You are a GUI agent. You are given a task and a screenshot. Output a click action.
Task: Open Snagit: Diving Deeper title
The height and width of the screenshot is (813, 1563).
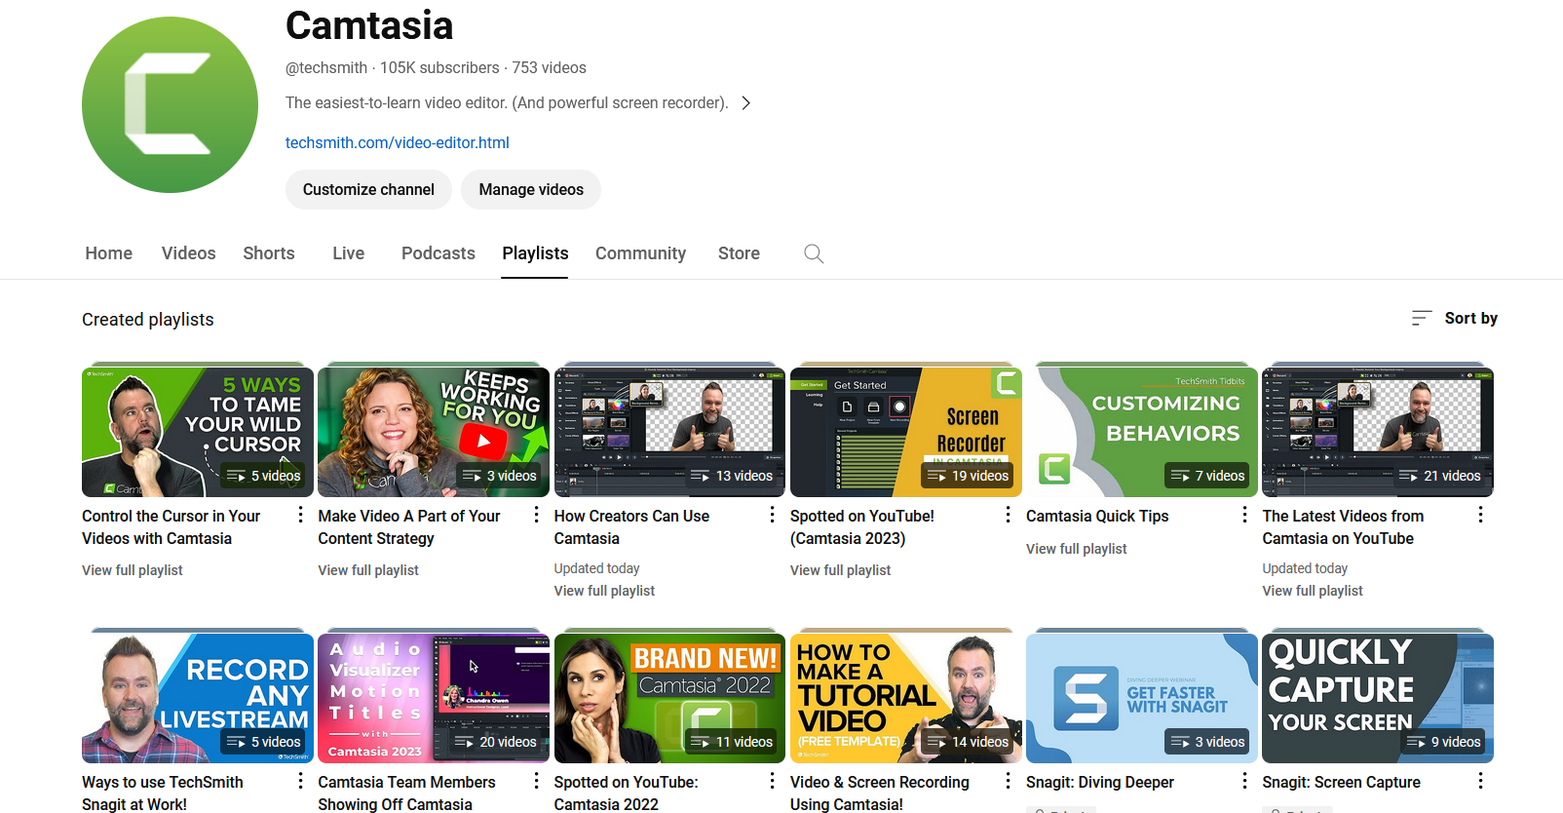1100,782
